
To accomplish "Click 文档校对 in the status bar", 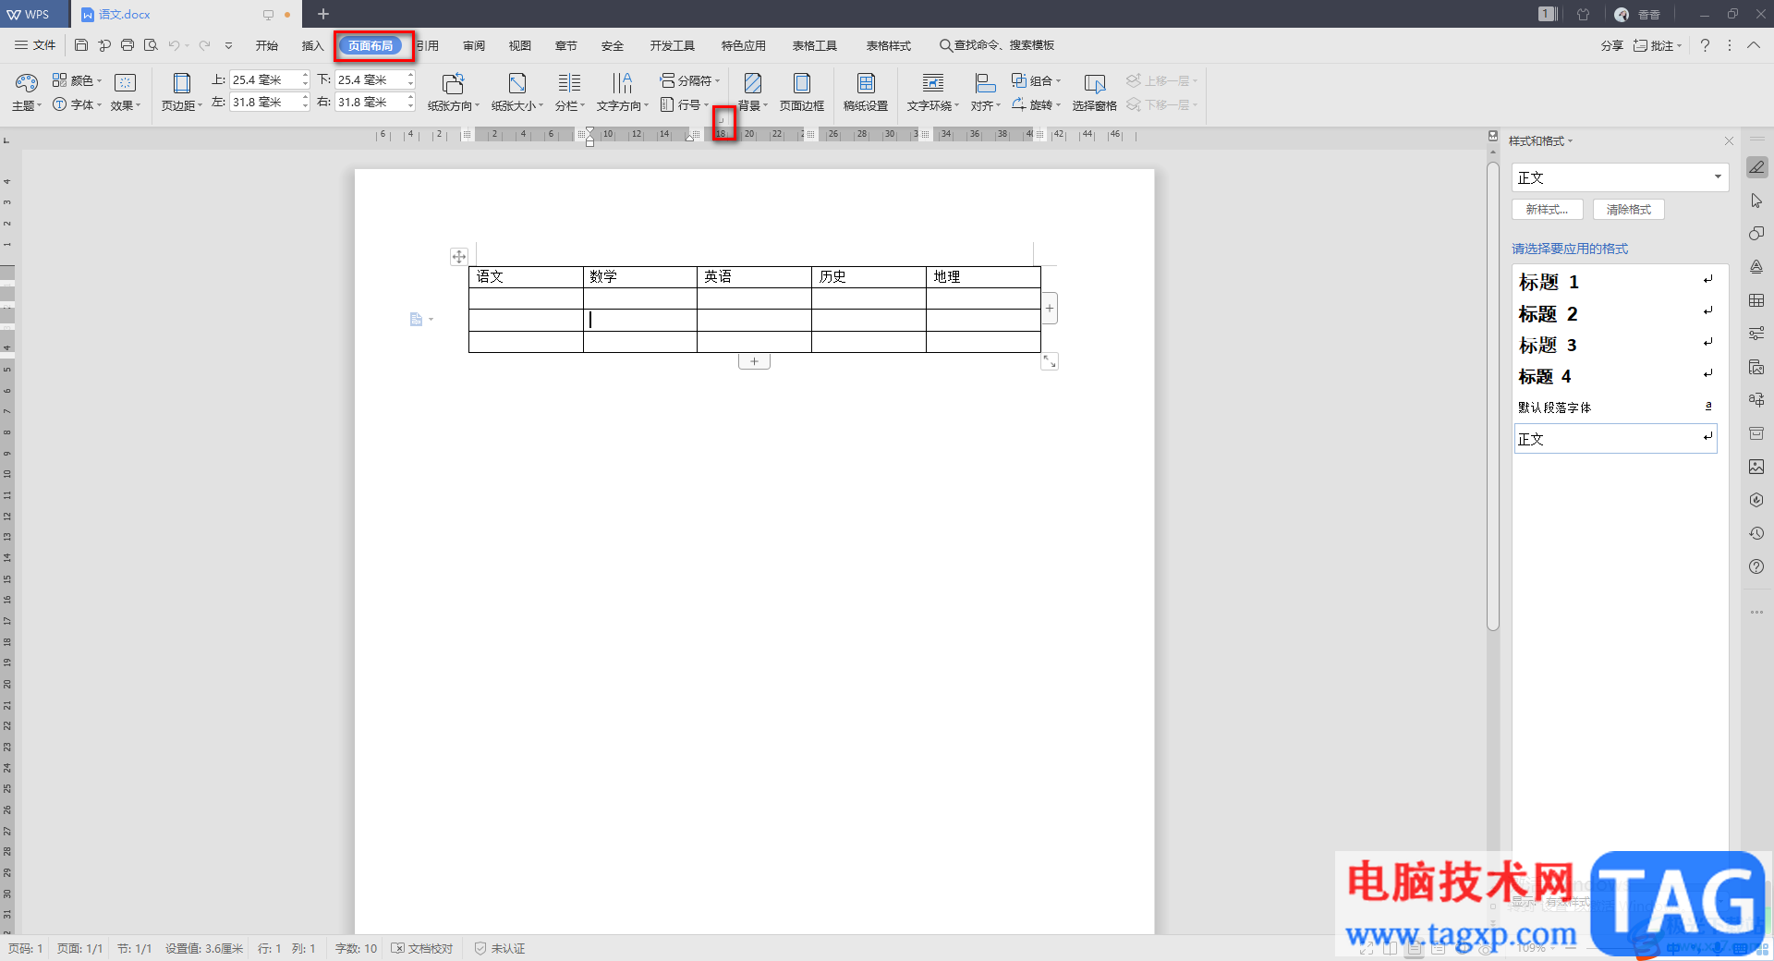I will 422,949.
